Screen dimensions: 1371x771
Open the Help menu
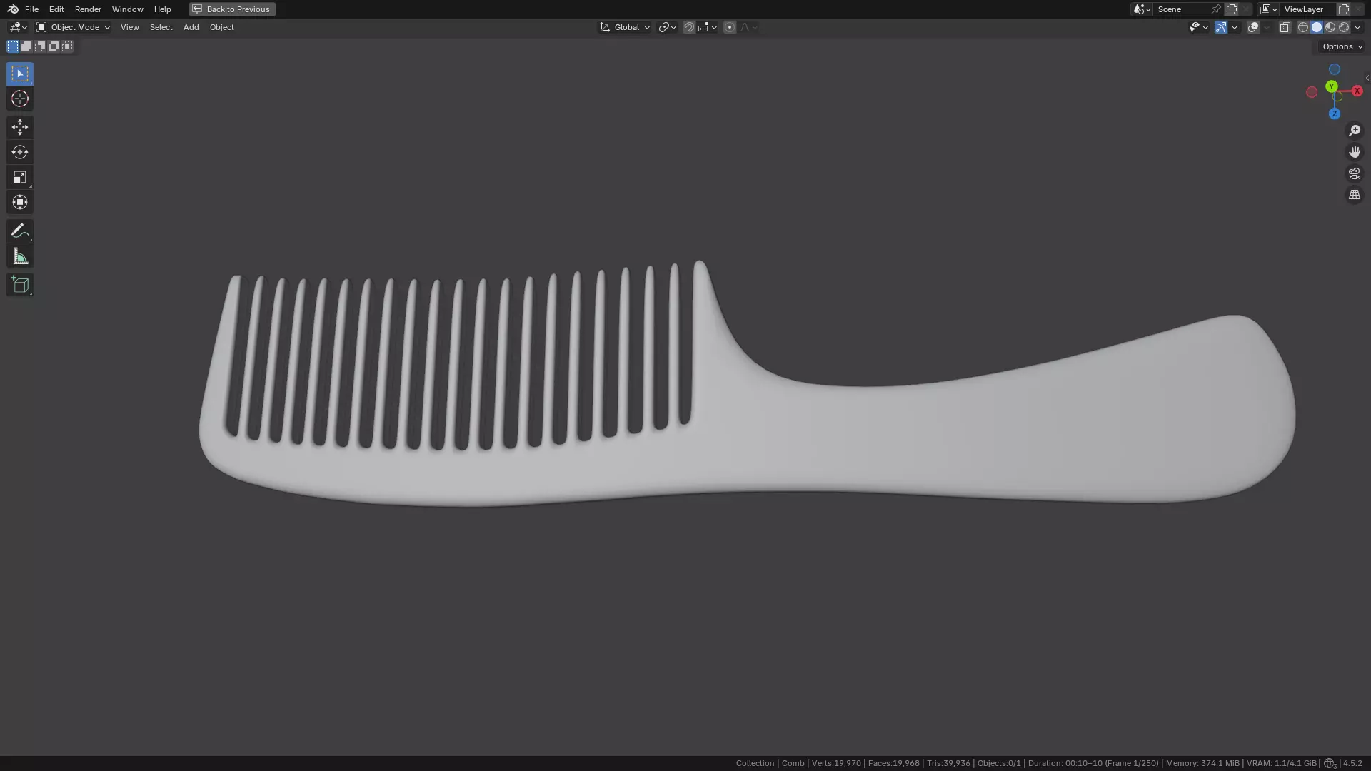click(162, 9)
